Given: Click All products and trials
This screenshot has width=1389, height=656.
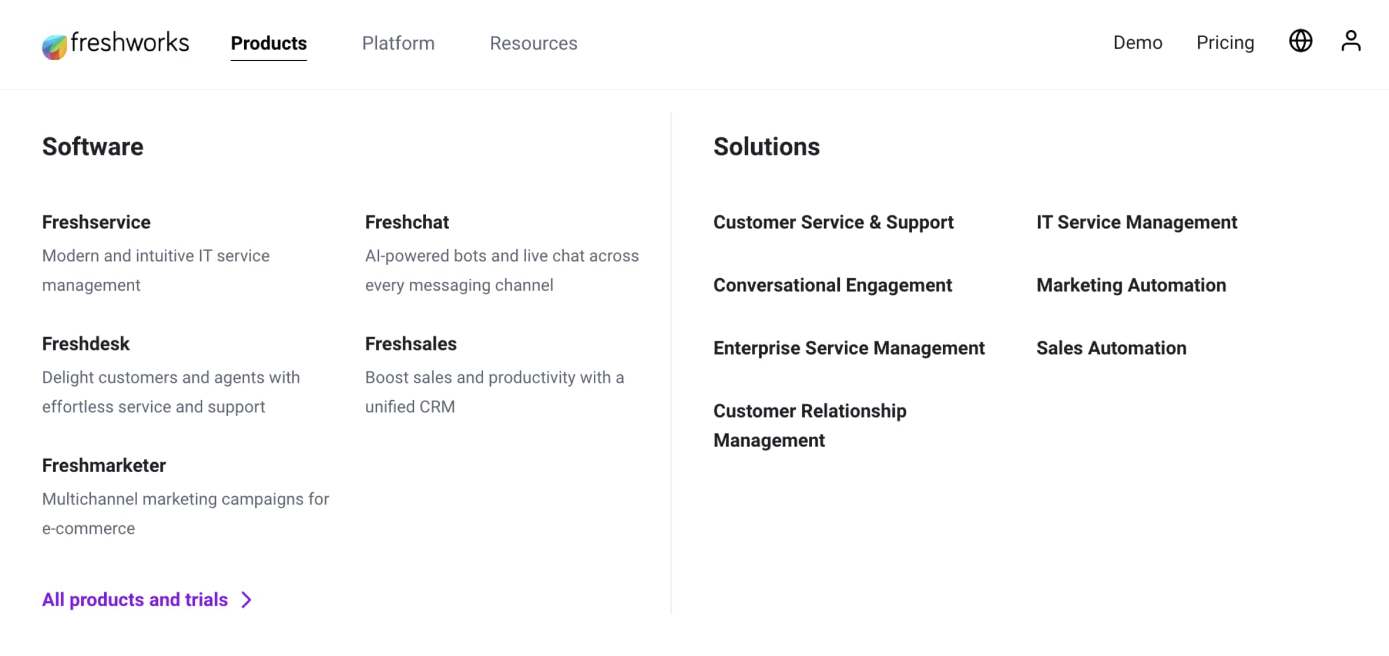Looking at the screenshot, I should tap(134, 600).
